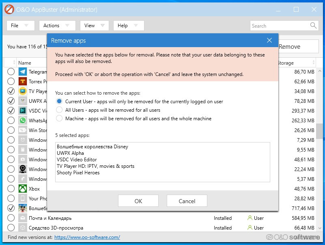
Task: Click the "Xbox" app name
Action: coord(34,189)
